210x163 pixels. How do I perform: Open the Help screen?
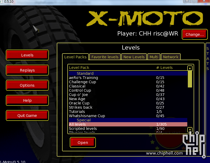point(27,100)
